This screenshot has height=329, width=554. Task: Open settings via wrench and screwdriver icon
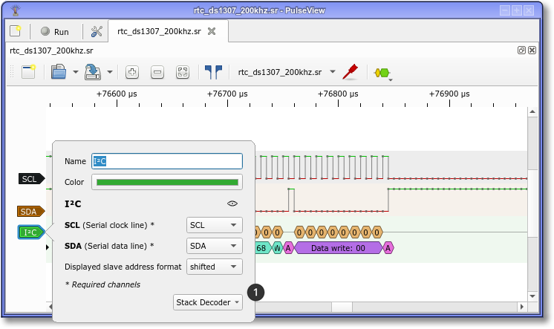97,31
